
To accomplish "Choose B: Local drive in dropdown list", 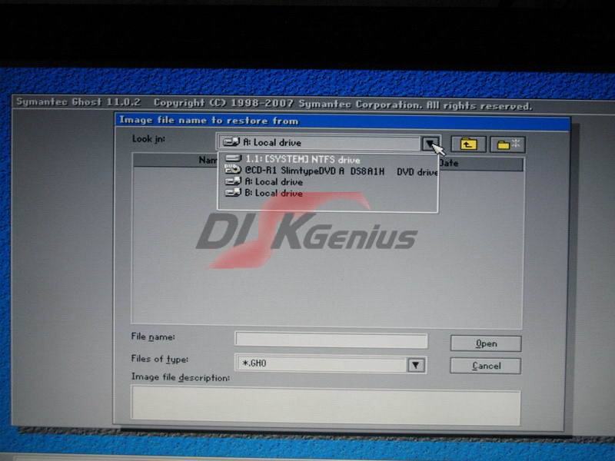I will tap(328, 193).
